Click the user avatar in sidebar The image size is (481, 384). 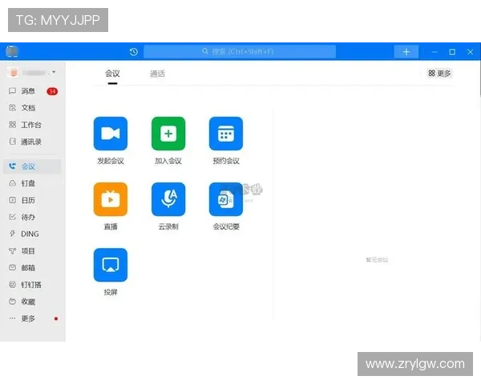point(13,72)
